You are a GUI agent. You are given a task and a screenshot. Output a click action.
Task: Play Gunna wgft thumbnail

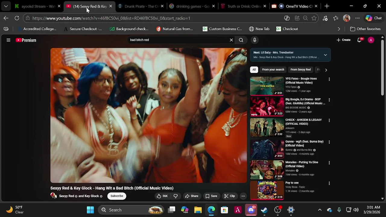pyautogui.click(x=267, y=149)
